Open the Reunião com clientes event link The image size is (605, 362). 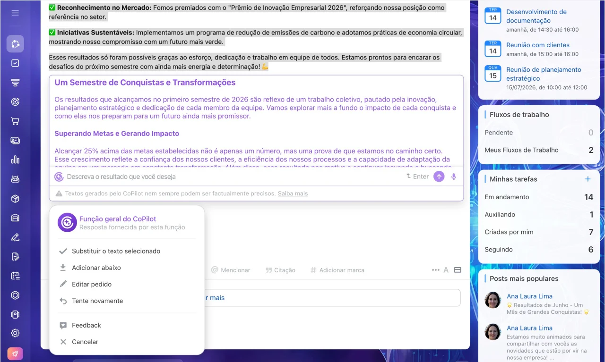pos(538,45)
